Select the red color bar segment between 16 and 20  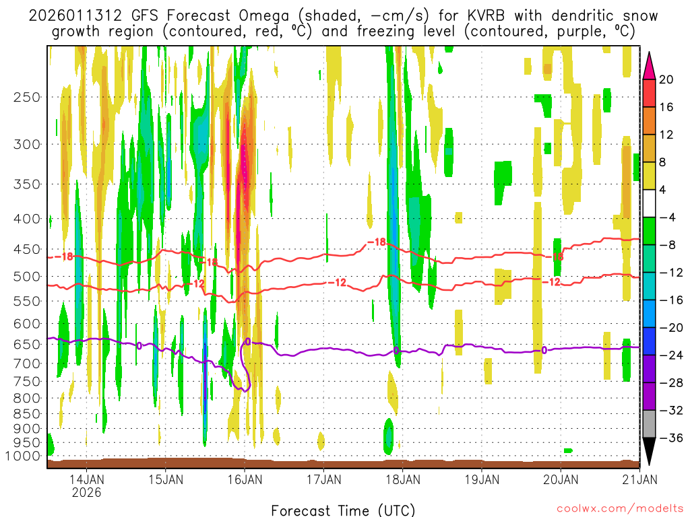tap(650, 93)
